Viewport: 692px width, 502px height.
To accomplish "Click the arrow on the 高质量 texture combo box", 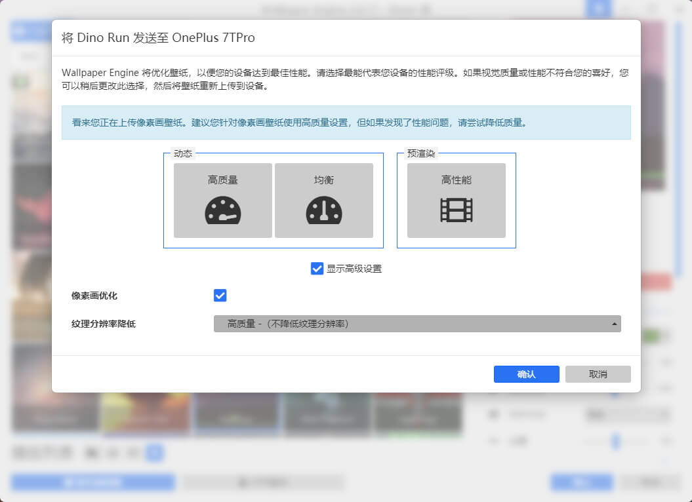I will tap(614, 323).
